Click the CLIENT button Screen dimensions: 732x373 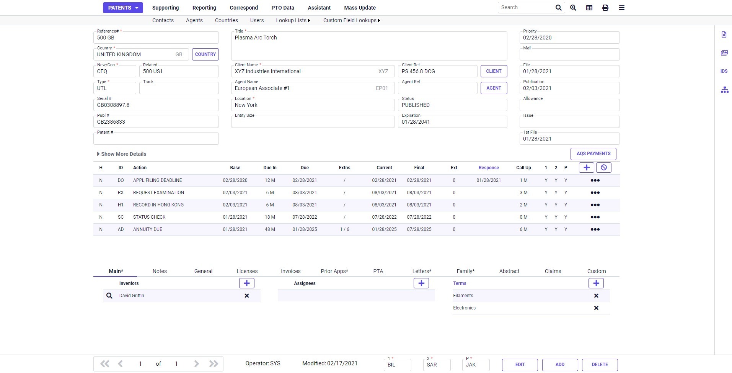point(494,71)
